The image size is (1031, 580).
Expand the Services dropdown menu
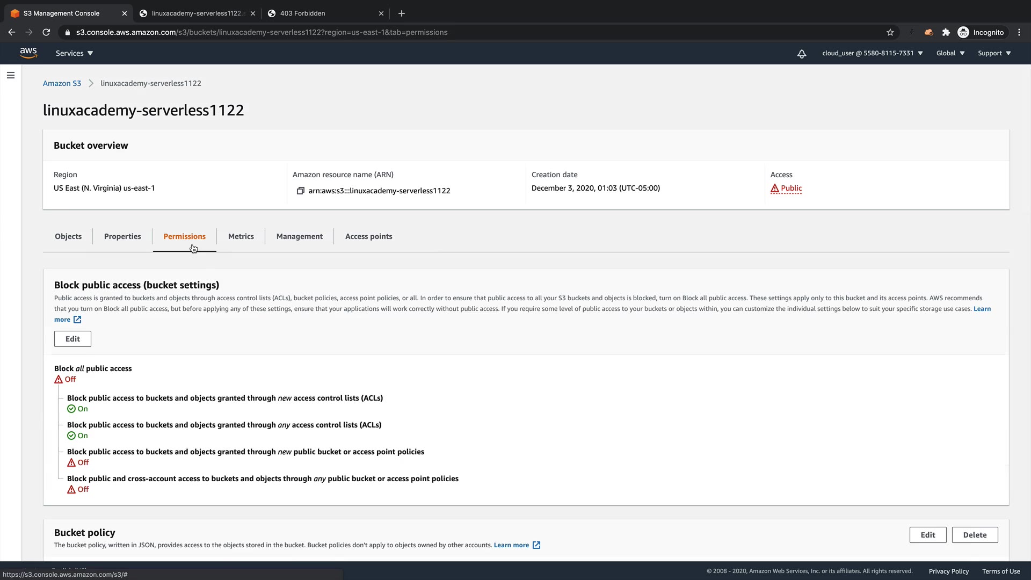click(x=74, y=53)
